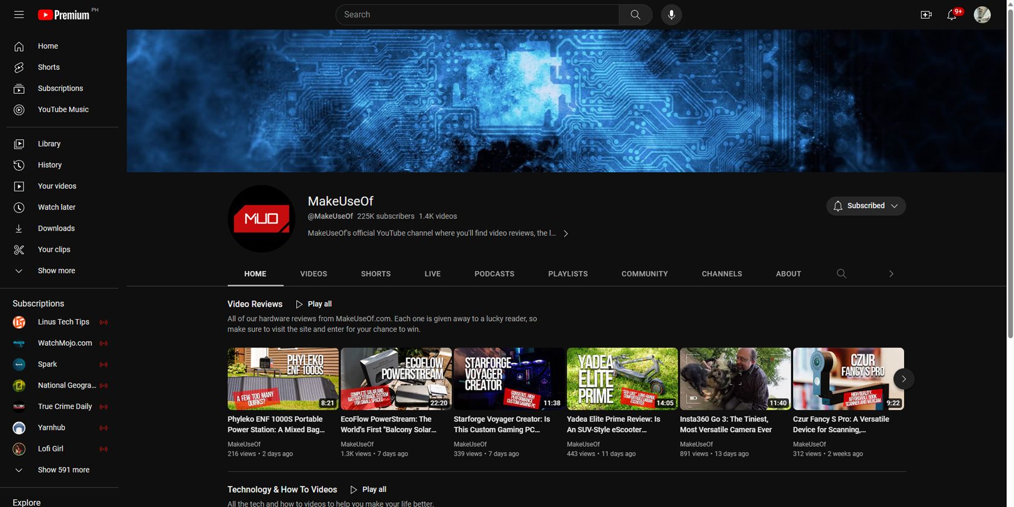Switch to the SHORTS tab
This screenshot has height=507, width=1014.
click(x=376, y=273)
